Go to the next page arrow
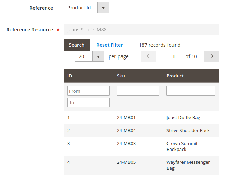The height and width of the screenshot is (176, 230). click(x=211, y=56)
